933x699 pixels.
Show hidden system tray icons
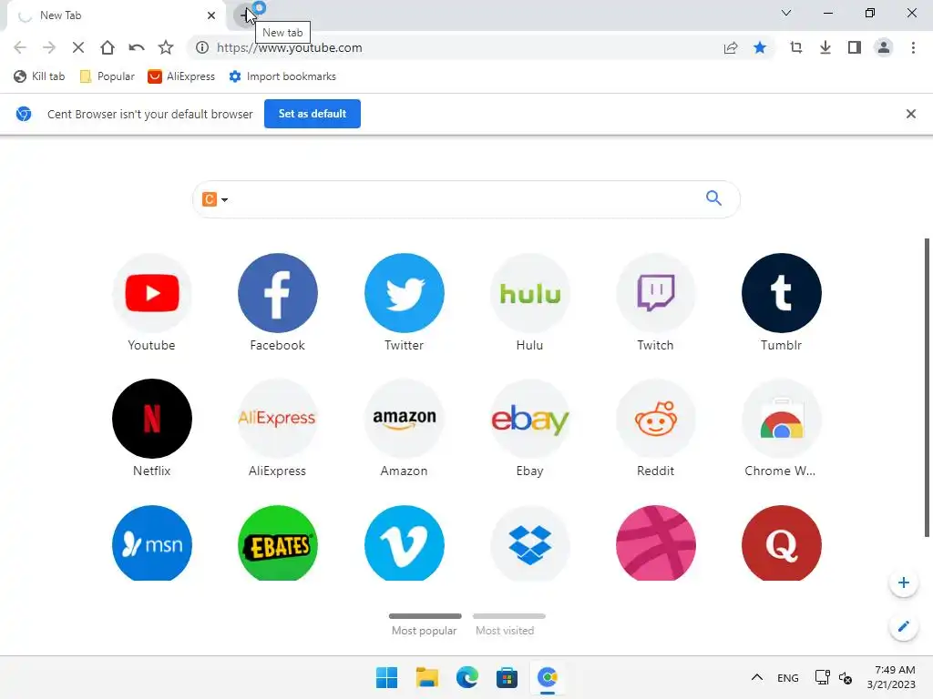click(757, 677)
